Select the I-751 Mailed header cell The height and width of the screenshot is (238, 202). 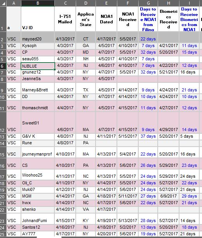(x=65, y=19)
